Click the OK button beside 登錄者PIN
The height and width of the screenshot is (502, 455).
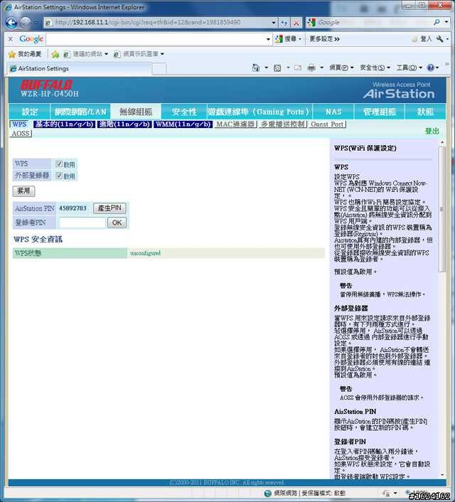pyautogui.click(x=117, y=223)
